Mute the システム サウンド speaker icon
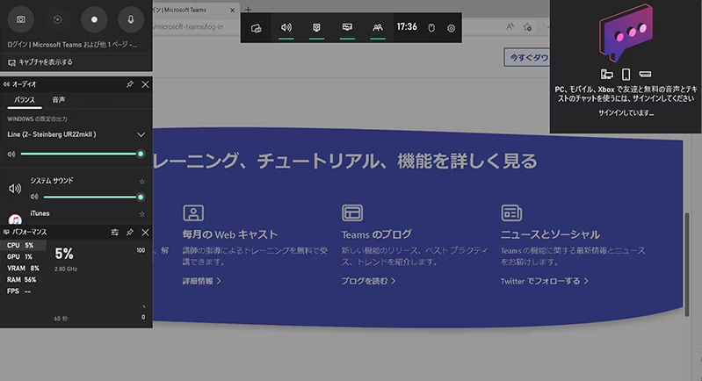 click(x=15, y=189)
